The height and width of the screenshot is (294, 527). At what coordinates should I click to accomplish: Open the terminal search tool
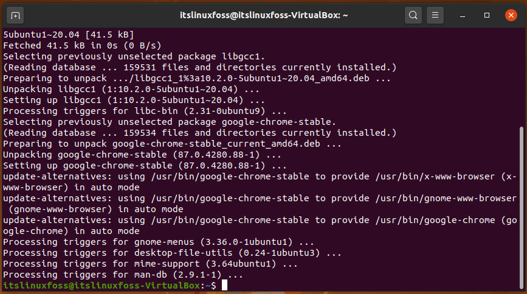point(413,15)
